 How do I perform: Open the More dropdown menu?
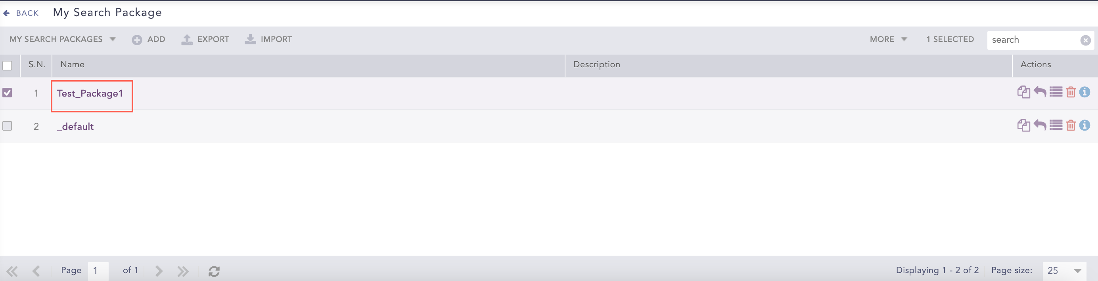pos(888,39)
